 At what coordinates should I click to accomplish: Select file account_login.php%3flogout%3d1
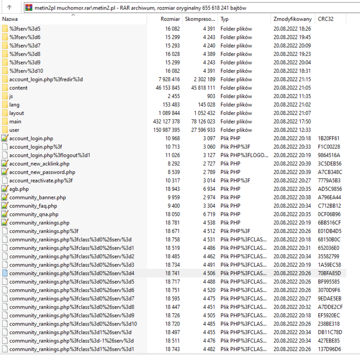[50, 155]
